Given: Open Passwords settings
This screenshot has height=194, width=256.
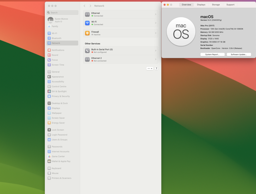Looking at the screenshot, I should point(62,147).
